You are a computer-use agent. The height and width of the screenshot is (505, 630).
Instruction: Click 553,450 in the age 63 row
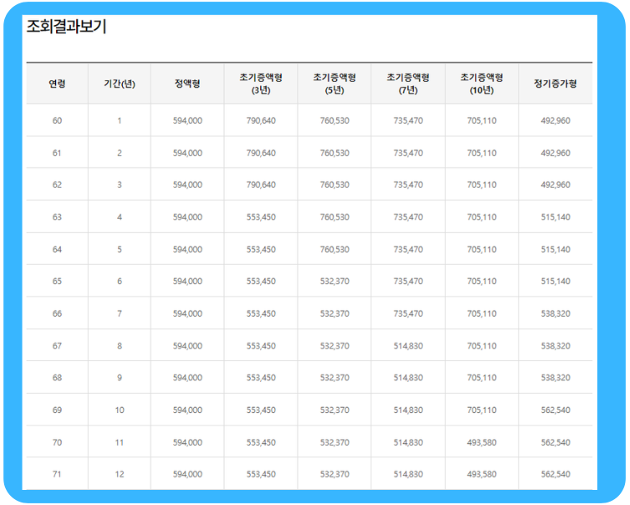coord(261,217)
